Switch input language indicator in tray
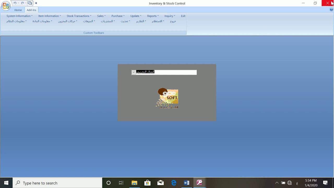Image resolution: width=334 pixels, height=188 pixels. pyautogui.click(x=297, y=183)
